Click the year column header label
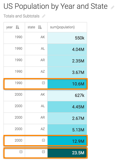 click(9, 27)
